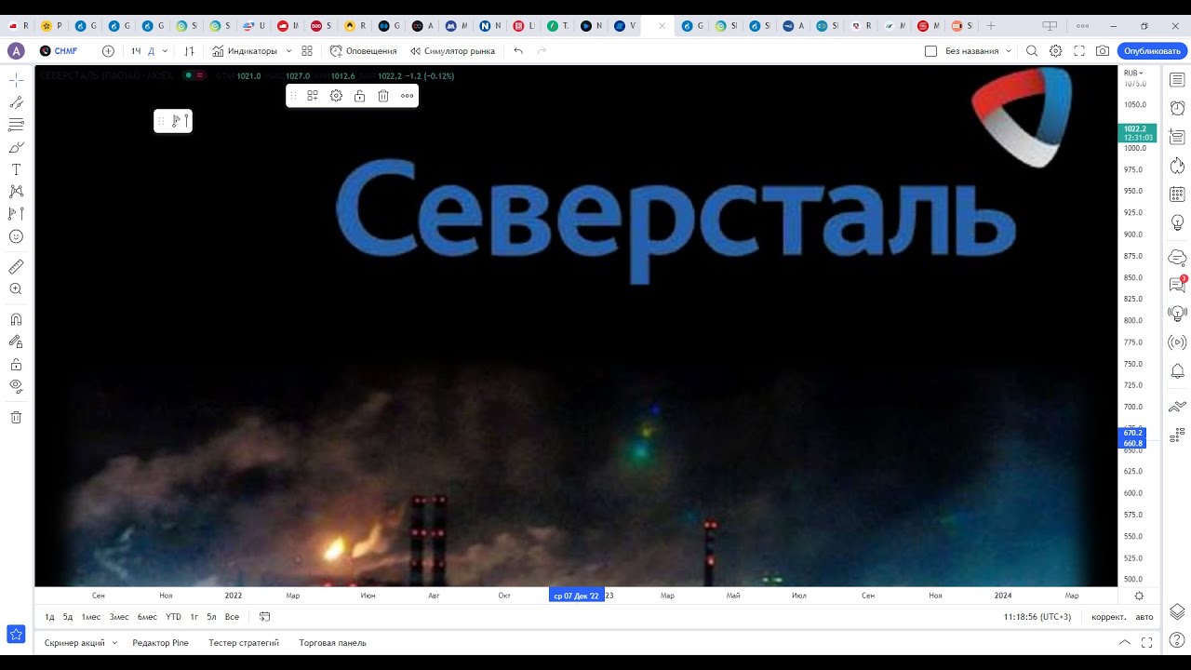The height and width of the screenshot is (670, 1191).
Task: Activate the zoom in tool
Action: 16,289
